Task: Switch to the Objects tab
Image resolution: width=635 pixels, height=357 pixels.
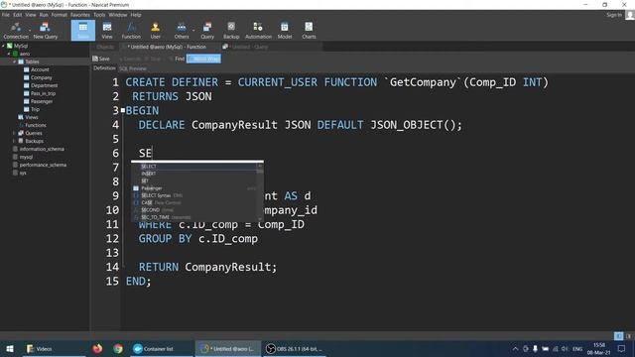Action: (105, 47)
